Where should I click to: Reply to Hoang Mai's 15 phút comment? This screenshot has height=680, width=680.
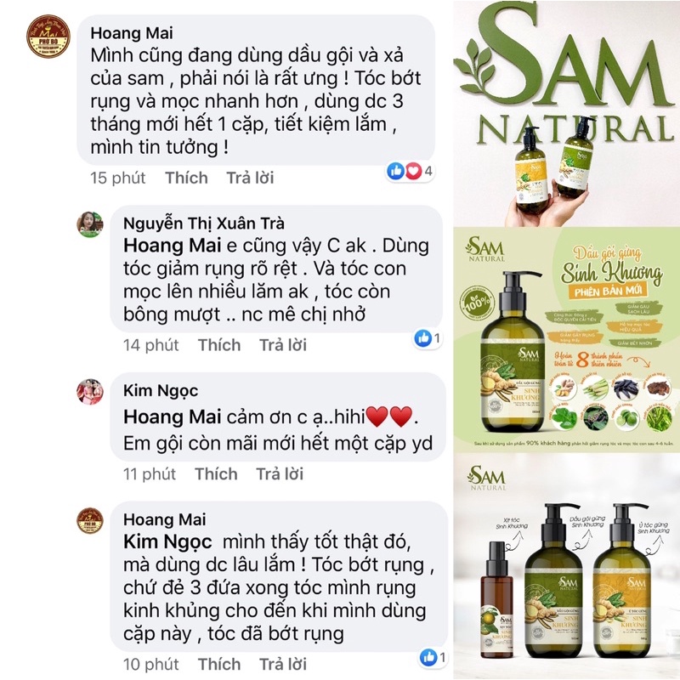click(250, 178)
